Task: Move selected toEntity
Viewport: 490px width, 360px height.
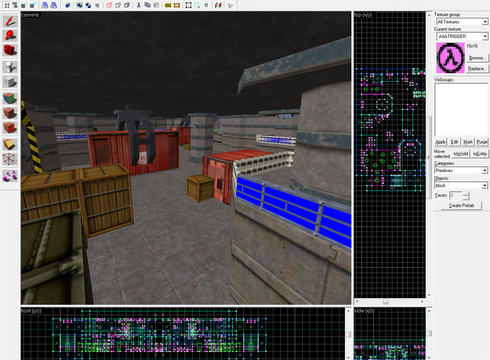Action: point(480,154)
